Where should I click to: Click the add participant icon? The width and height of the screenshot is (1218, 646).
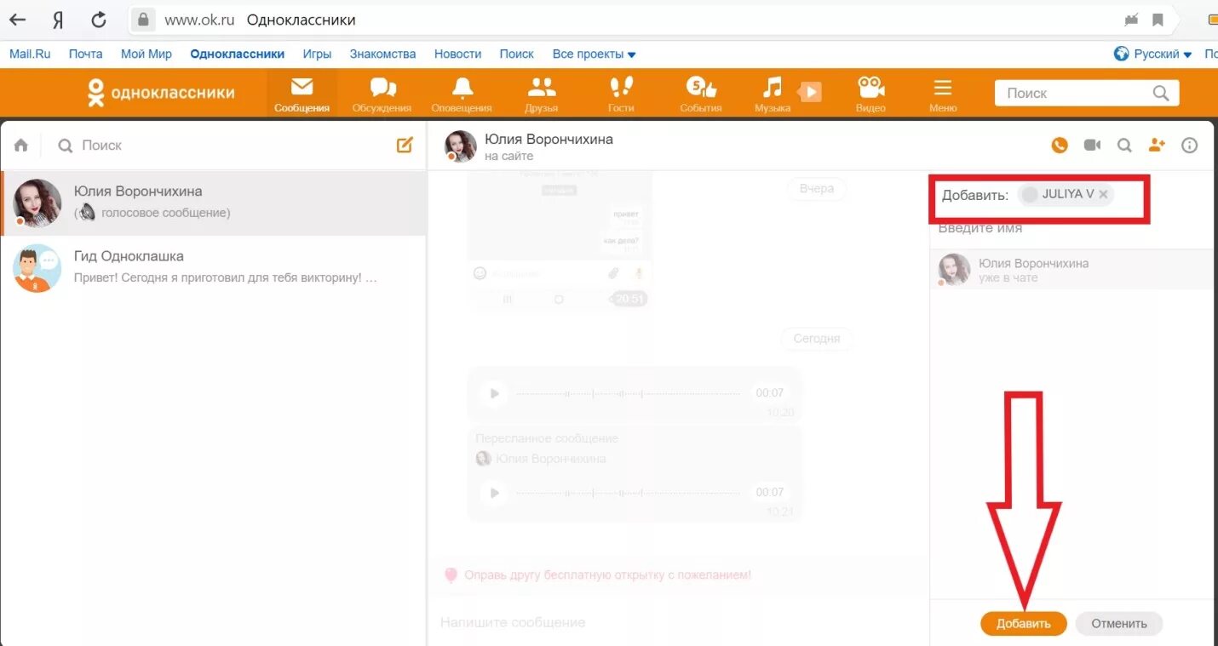(1157, 146)
